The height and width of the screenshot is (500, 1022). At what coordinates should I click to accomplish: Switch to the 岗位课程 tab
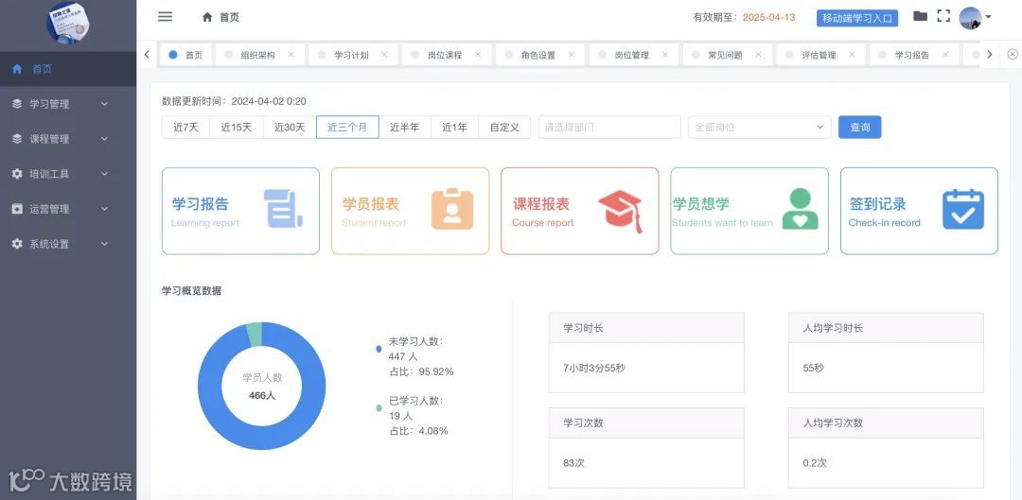coord(445,56)
